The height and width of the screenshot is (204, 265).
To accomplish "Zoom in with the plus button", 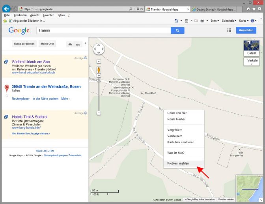I will pyautogui.click(x=99, y=76).
